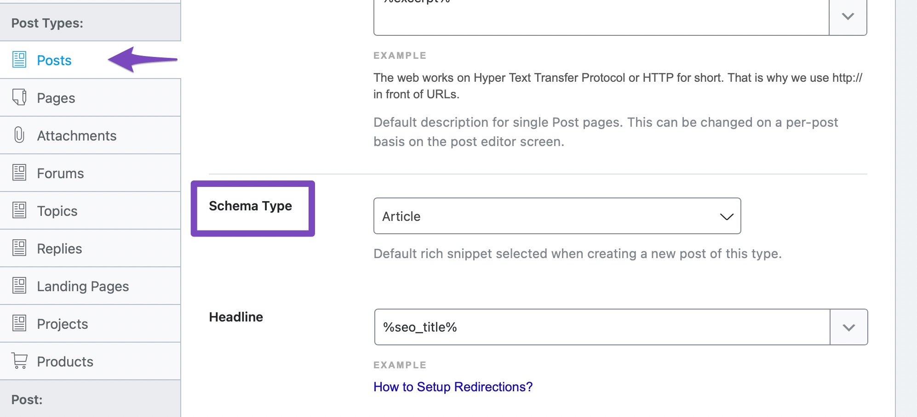917x417 pixels.
Task: Select the Posts icon in the sidebar
Action: pyautogui.click(x=19, y=60)
